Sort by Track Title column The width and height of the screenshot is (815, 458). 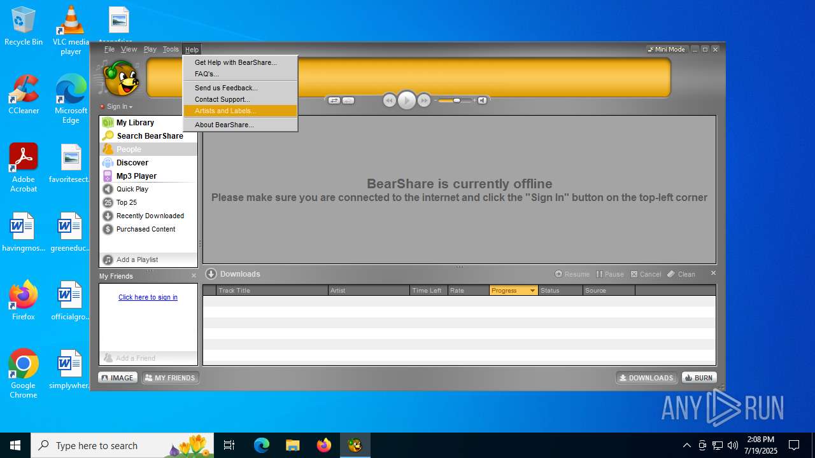point(272,290)
